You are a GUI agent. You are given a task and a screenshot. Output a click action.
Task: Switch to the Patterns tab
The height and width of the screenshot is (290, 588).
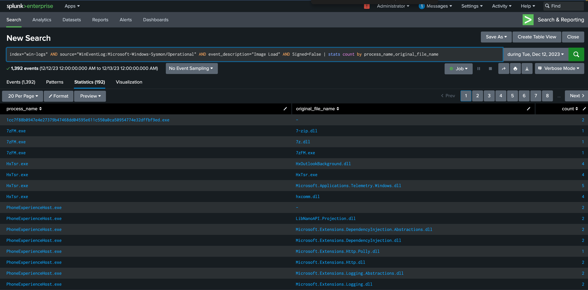coord(55,82)
